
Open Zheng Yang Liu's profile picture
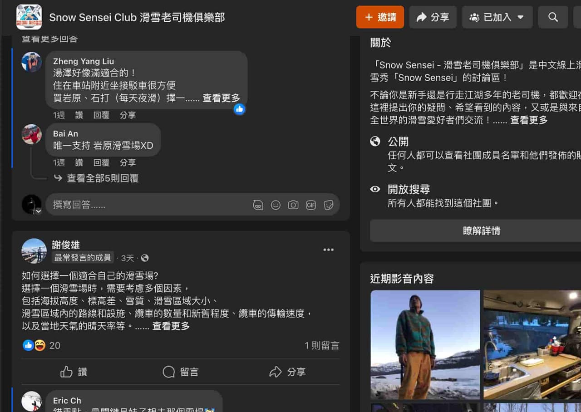pos(32,62)
